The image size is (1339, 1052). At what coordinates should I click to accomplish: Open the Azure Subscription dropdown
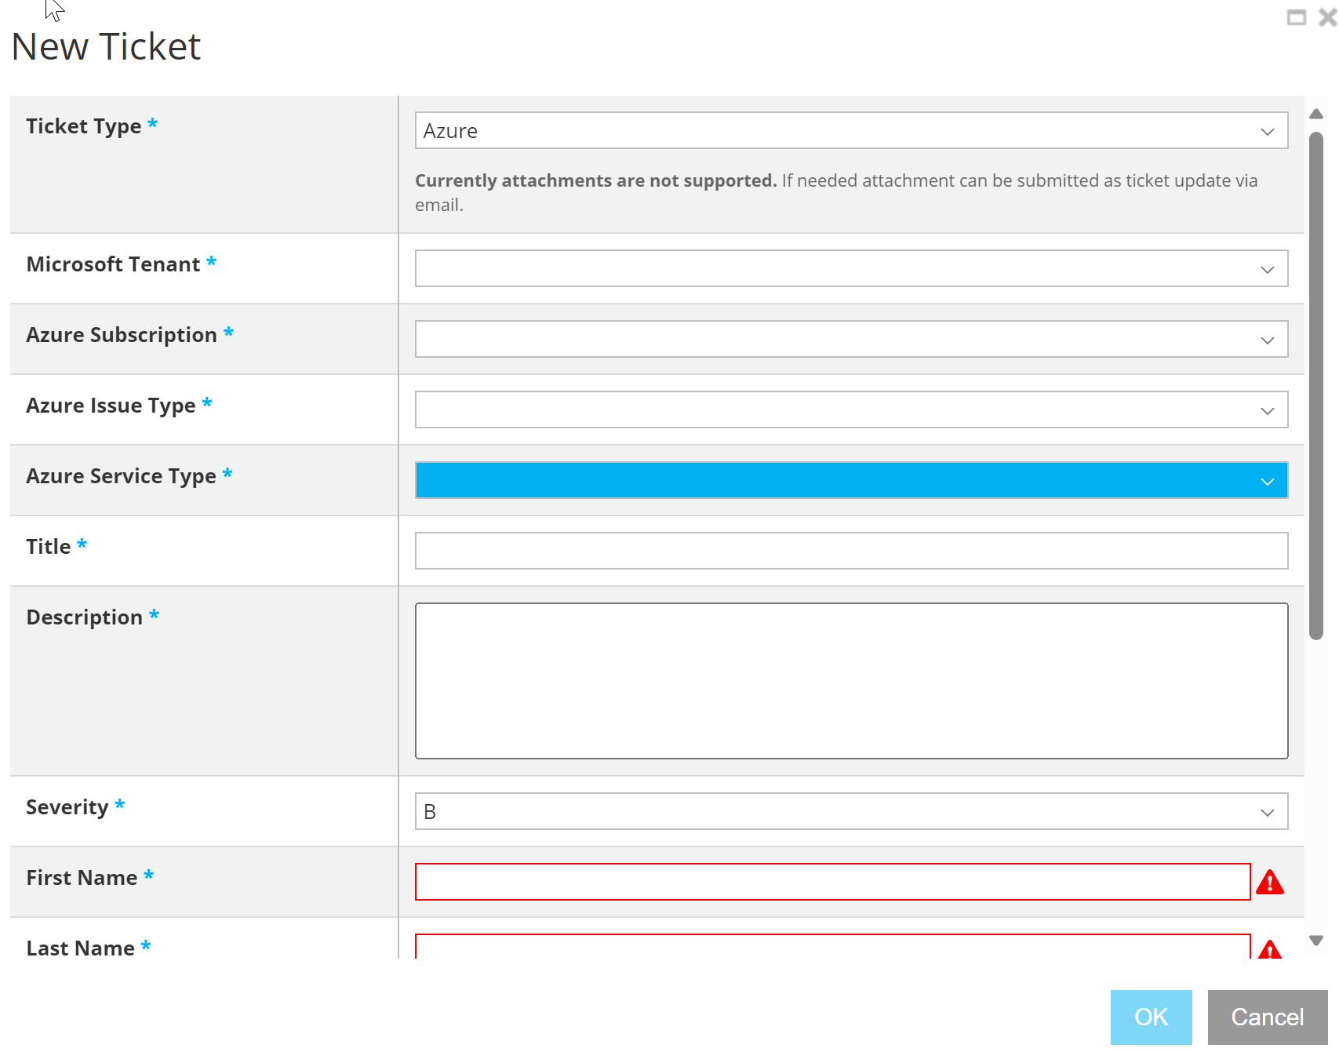click(x=851, y=339)
